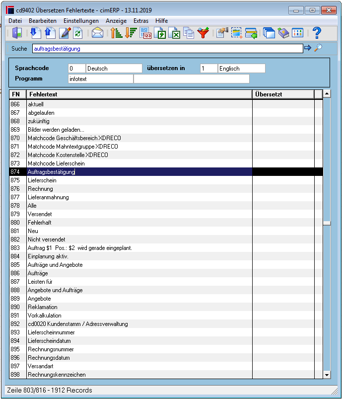
Task: Click the Suche input containing auftragsbestätigung
Action: tap(168, 48)
